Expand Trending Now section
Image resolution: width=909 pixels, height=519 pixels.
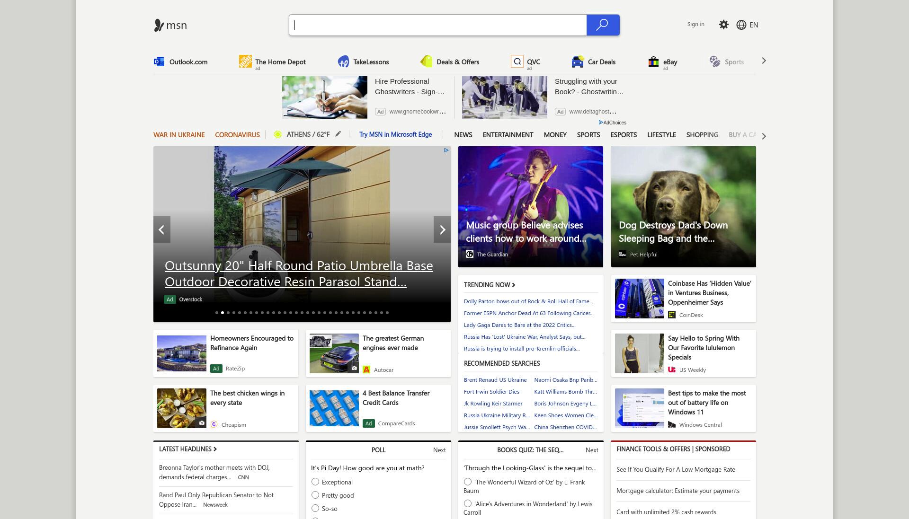pyautogui.click(x=490, y=285)
